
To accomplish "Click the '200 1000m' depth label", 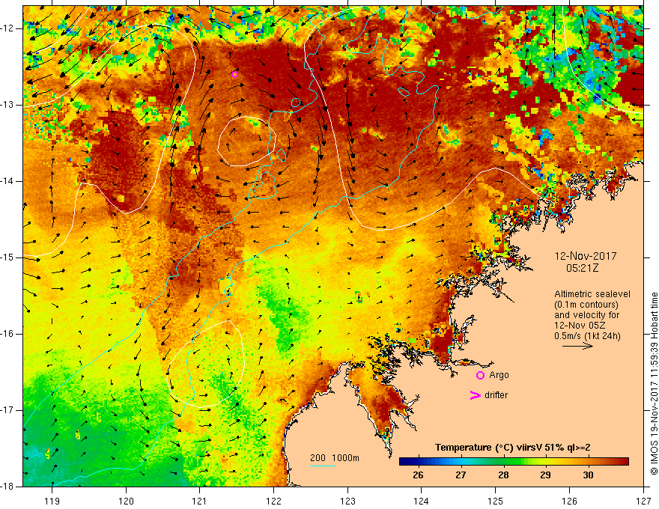I will tap(335, 458).
